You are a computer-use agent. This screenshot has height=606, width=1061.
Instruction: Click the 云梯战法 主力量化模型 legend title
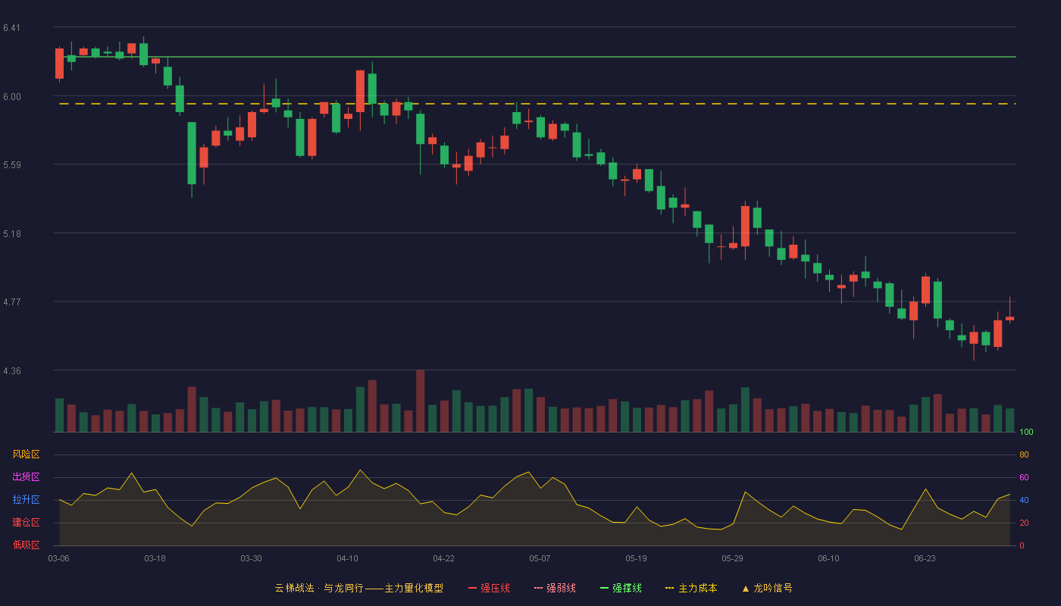coord(358,588)
